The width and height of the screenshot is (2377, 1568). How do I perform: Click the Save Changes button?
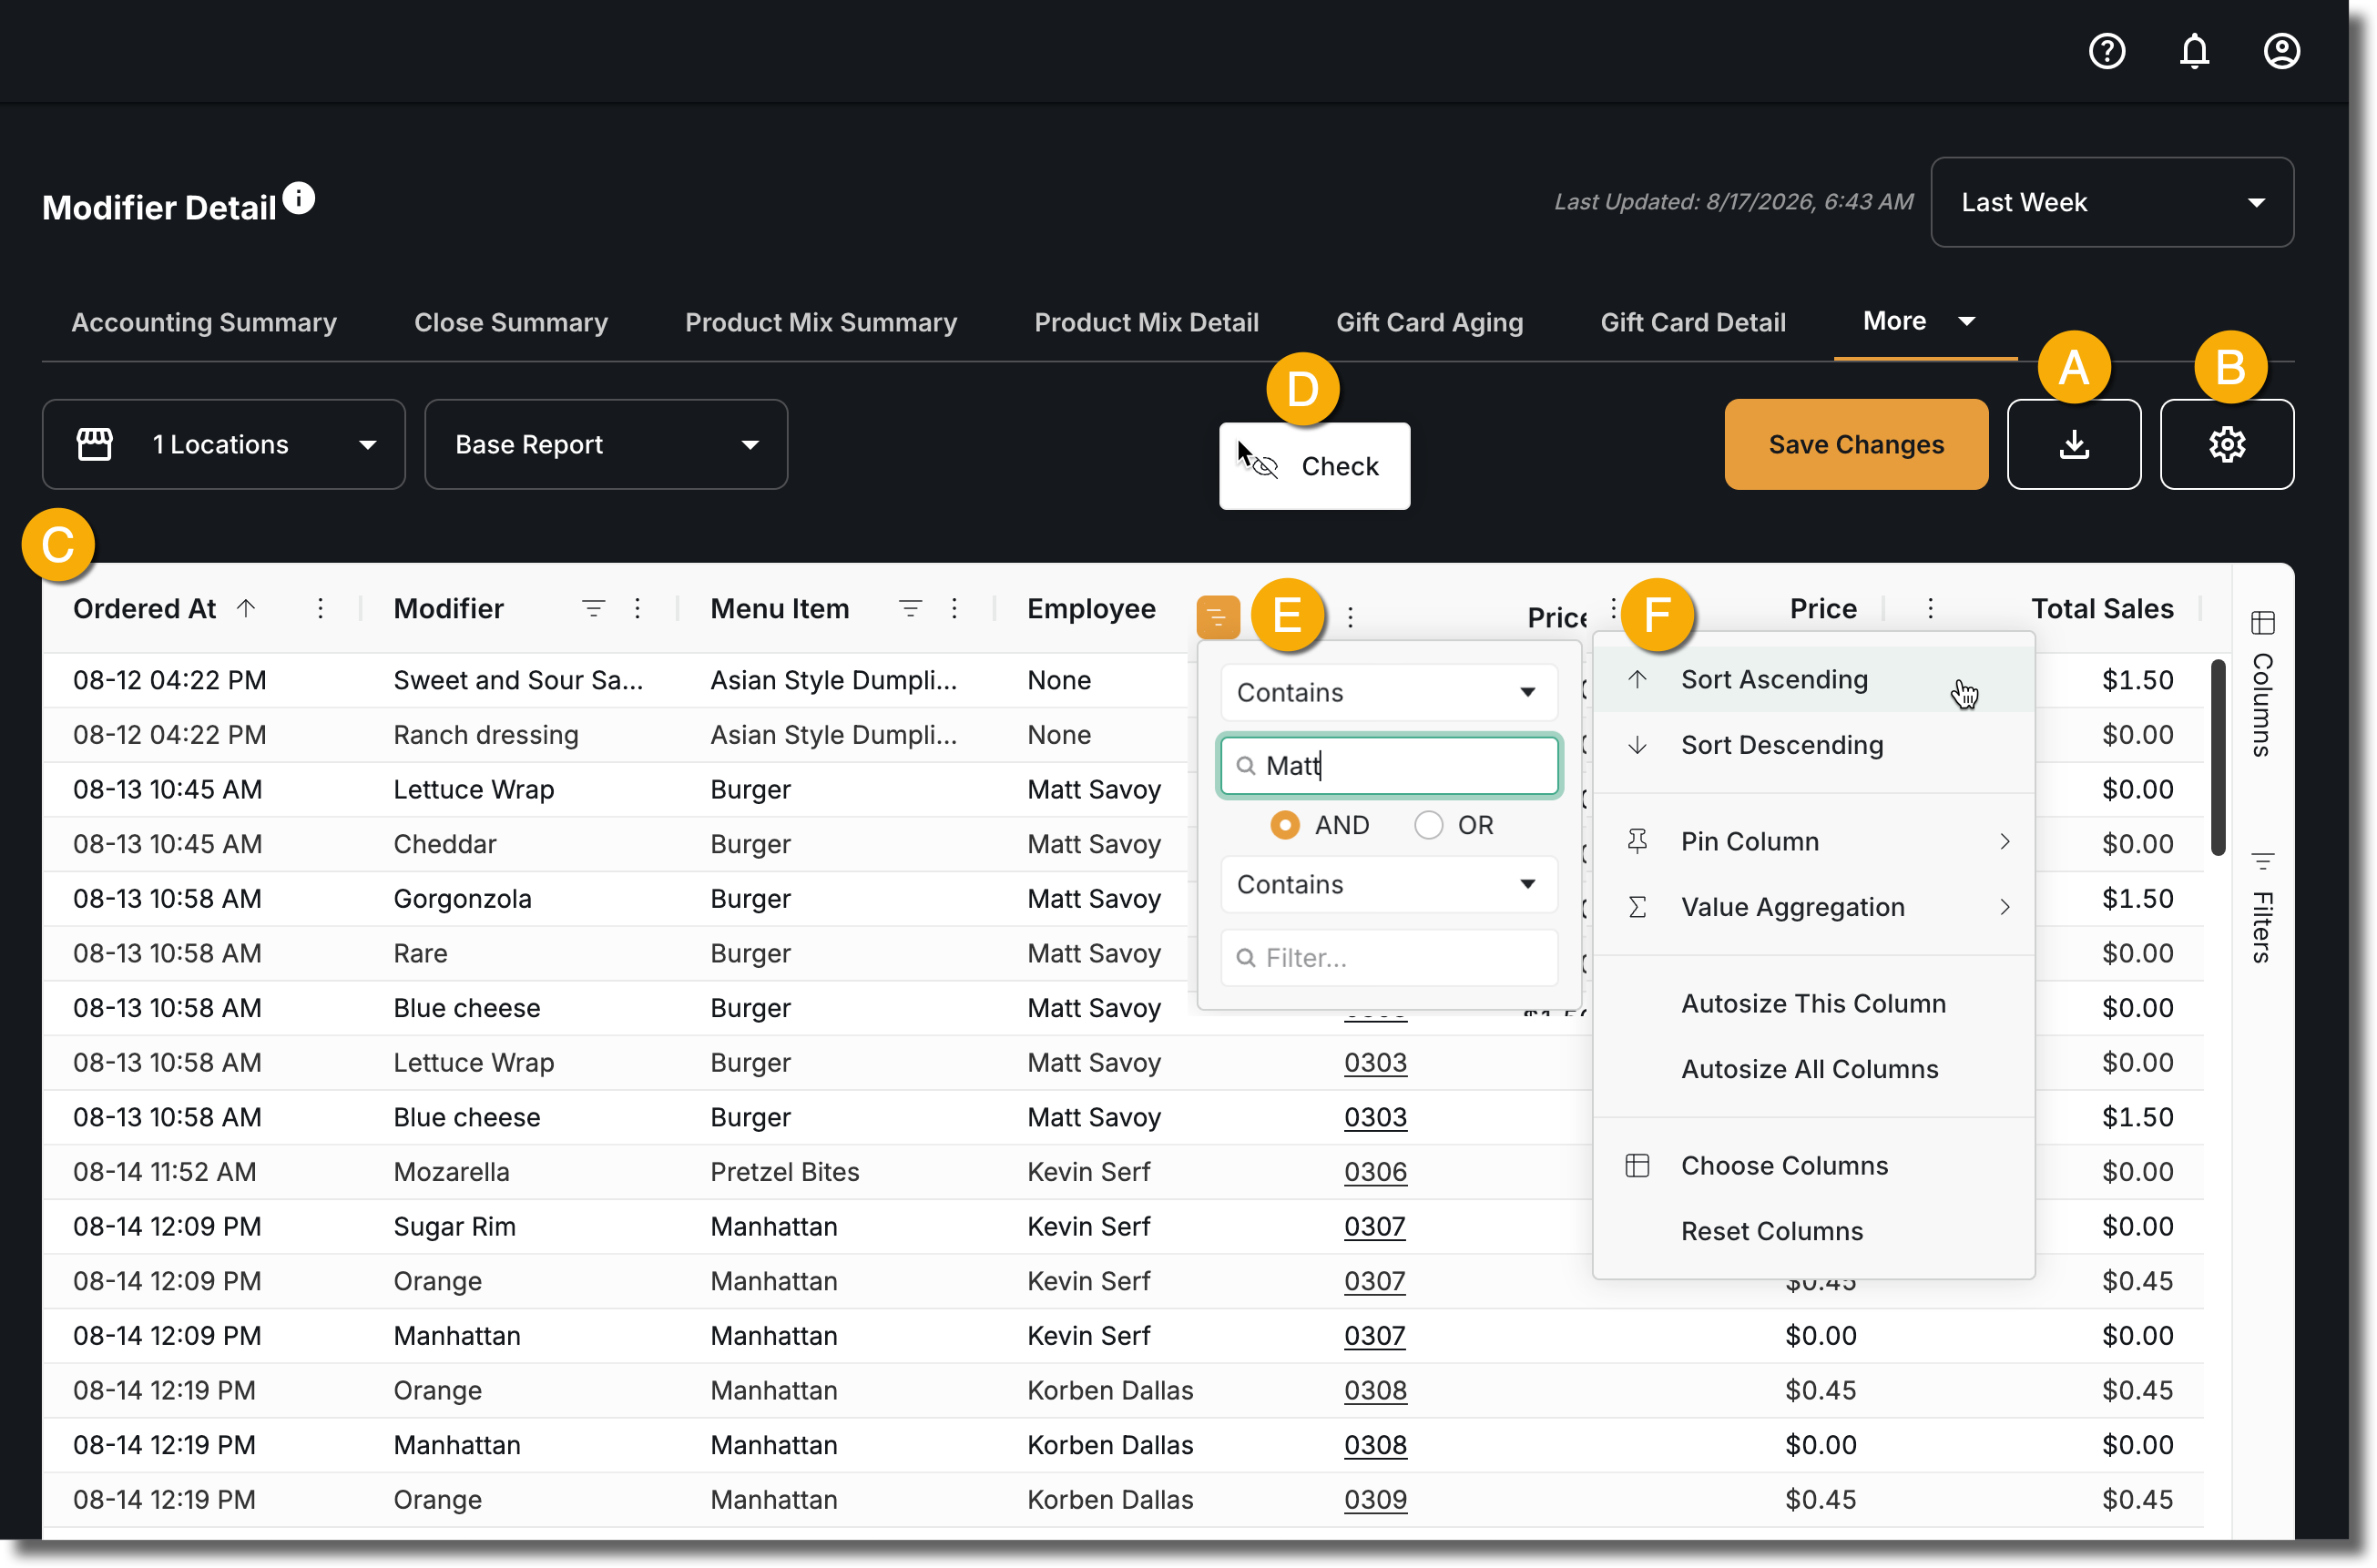[x=1855, y=445]
